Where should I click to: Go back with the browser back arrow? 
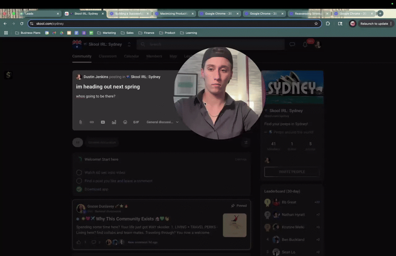[x=5, y=24]
